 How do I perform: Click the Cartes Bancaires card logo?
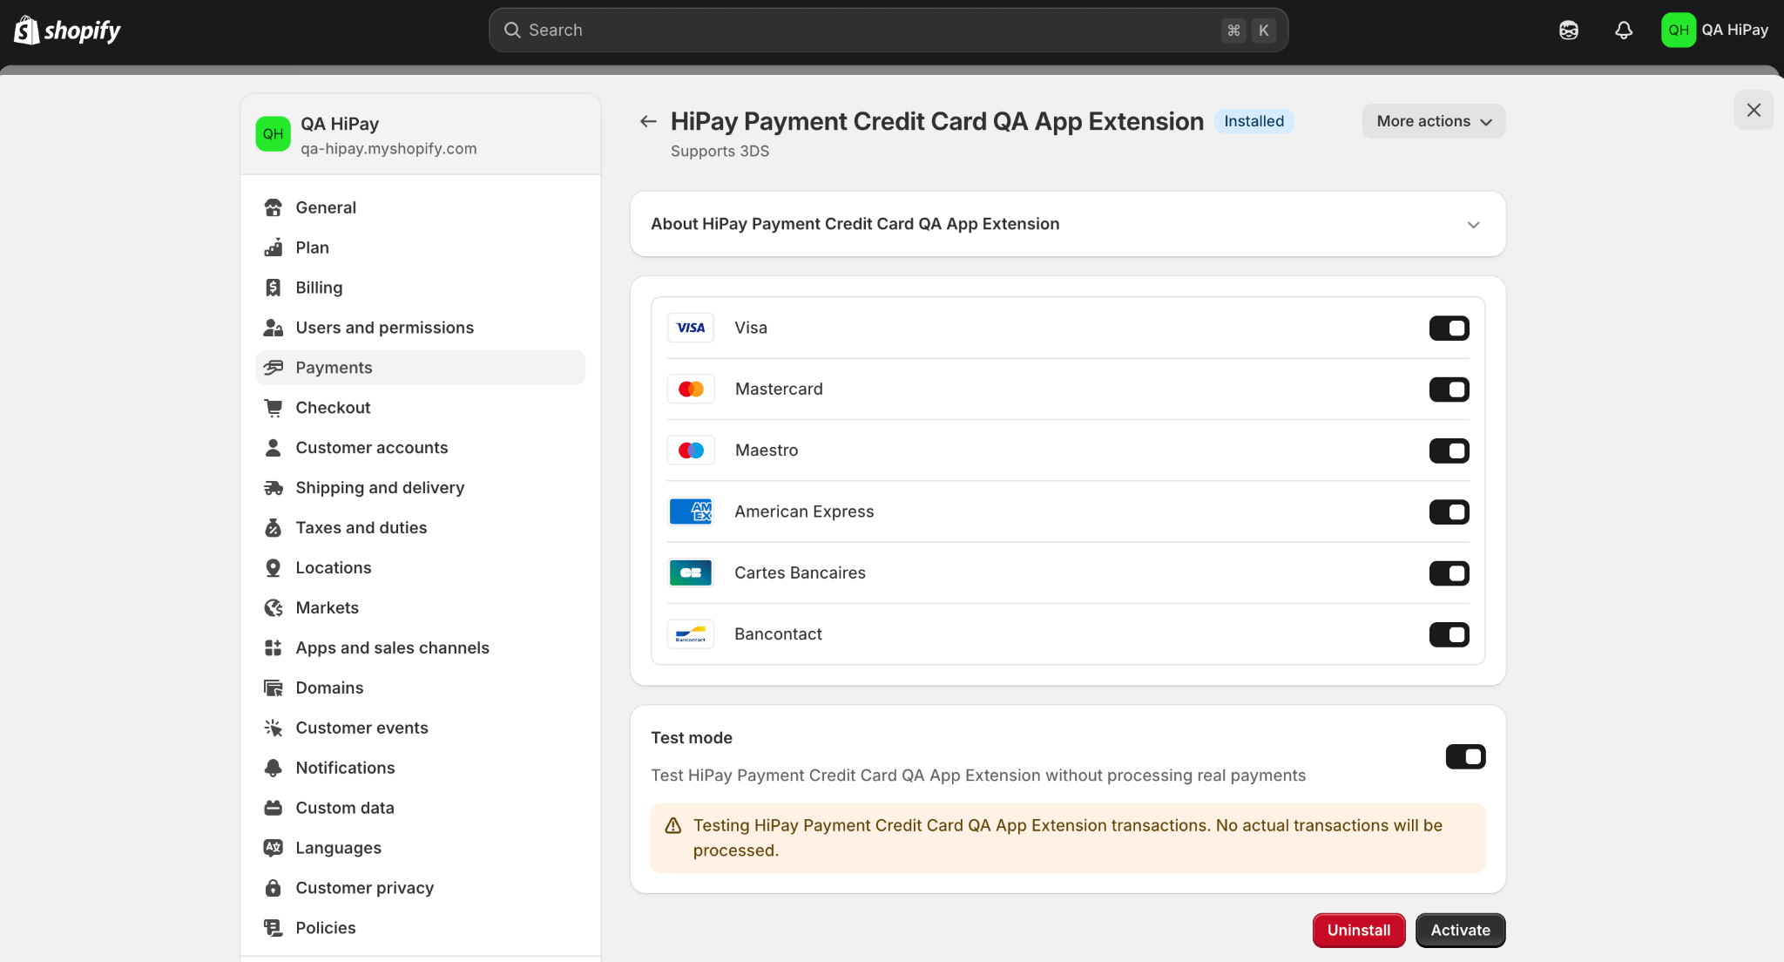(691, 572)
